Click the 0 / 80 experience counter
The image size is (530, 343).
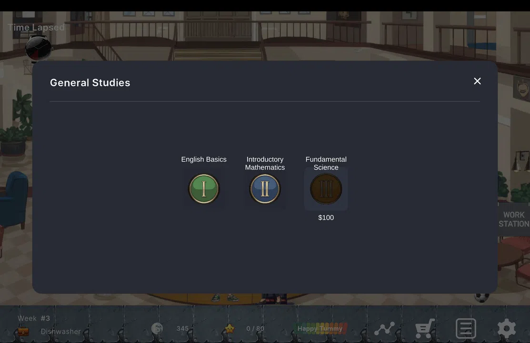pyautogui.click(x=255, y=328)
